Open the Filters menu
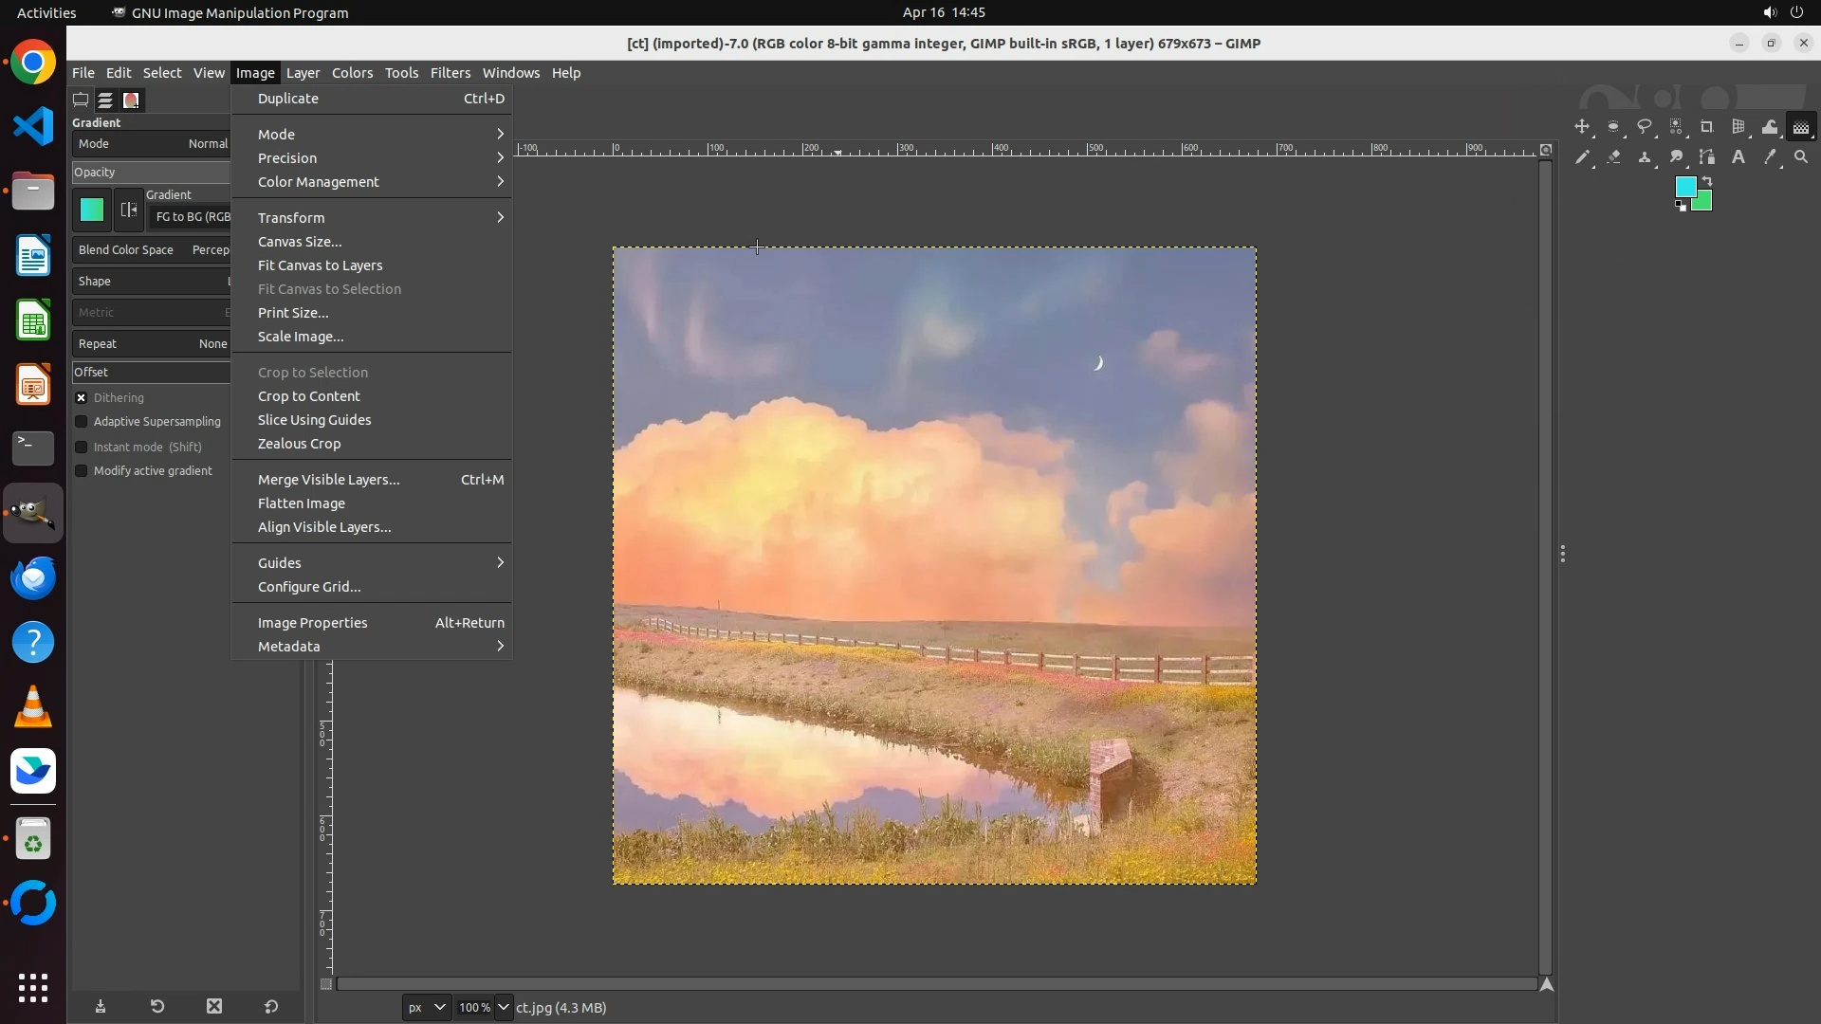This screenshot has height=1024, width=1821. (x=450, y=73)
